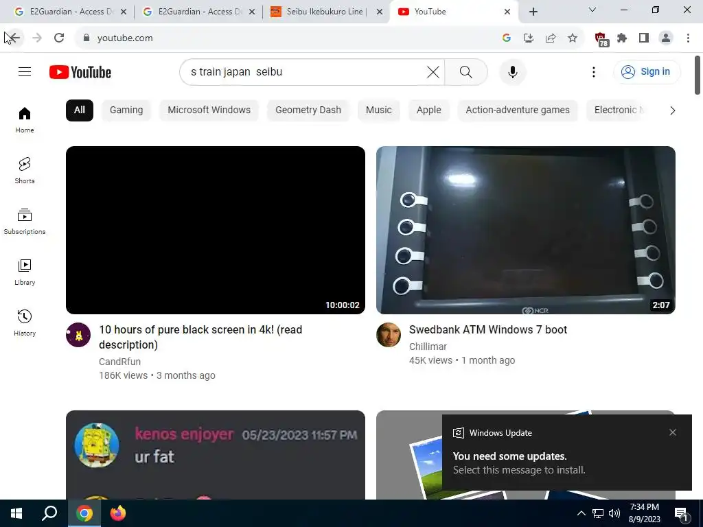703x527 pixels.
Task: Open the network icon in system tray
Action: [x=598, y=513]
